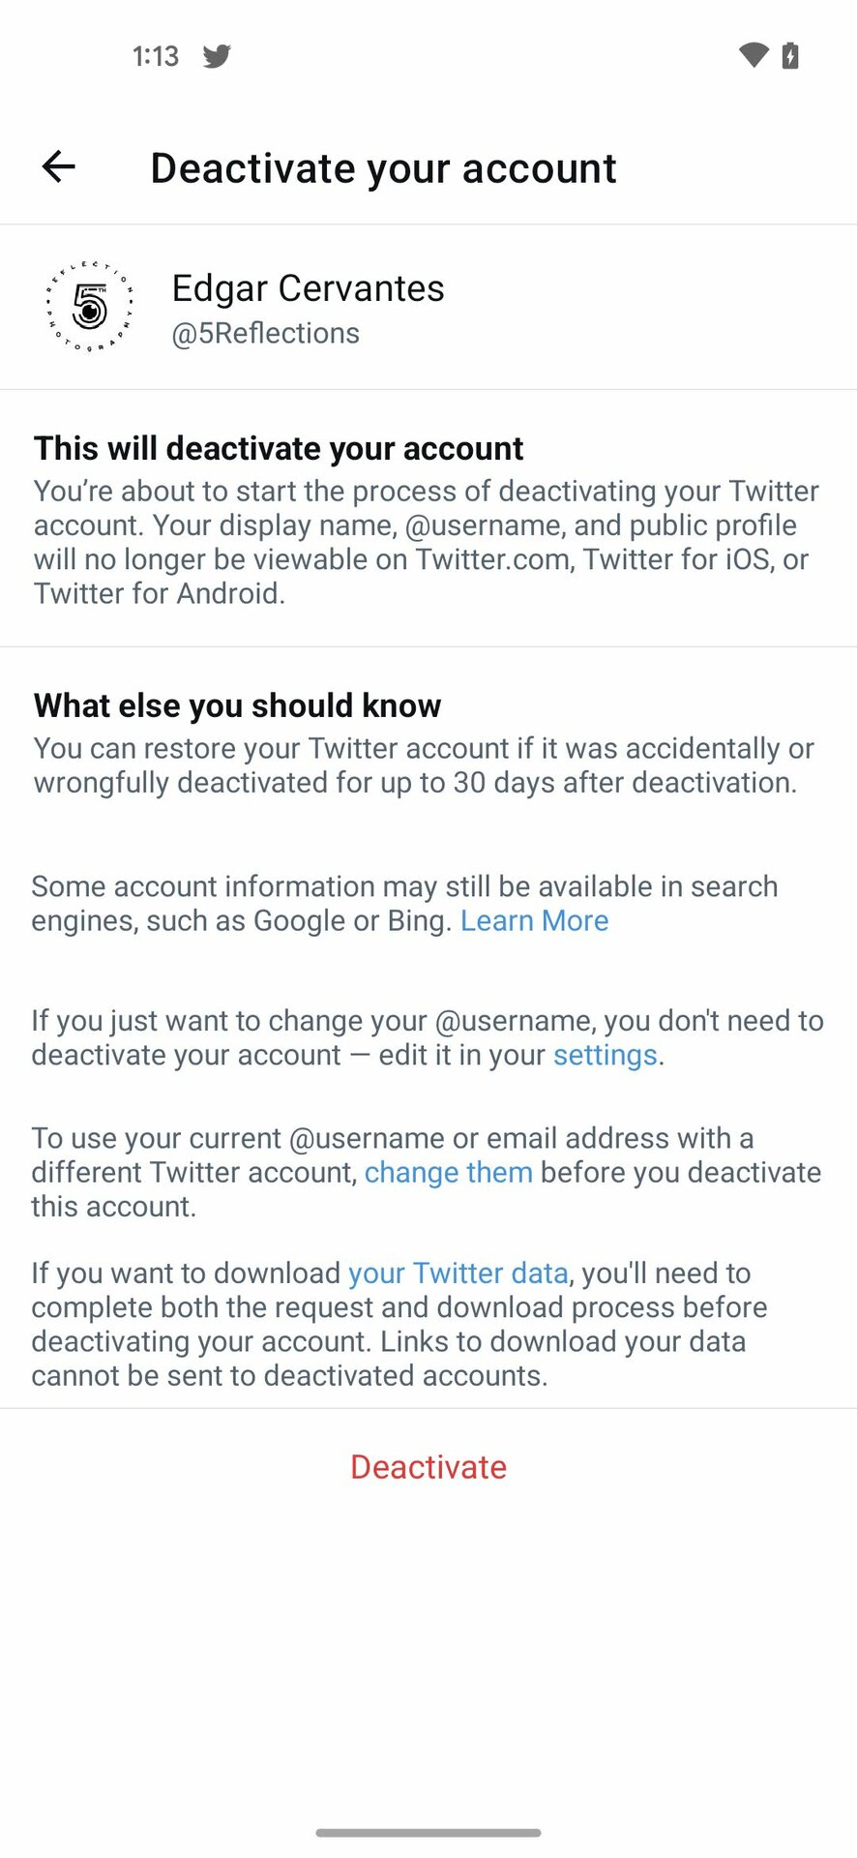Tap the Edgar Cervantes display name
857x1858 pixels.
click(x=308, y=288)
